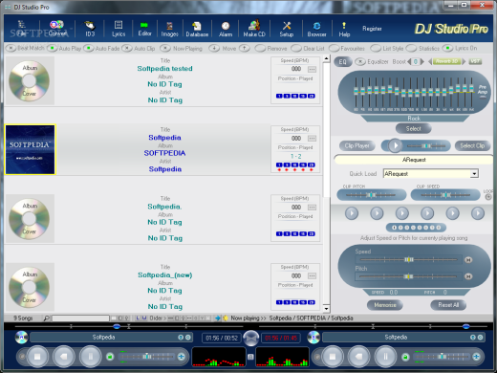Move selected song up with arrow button
The image size is (497, 373).
tap(245, 48)
